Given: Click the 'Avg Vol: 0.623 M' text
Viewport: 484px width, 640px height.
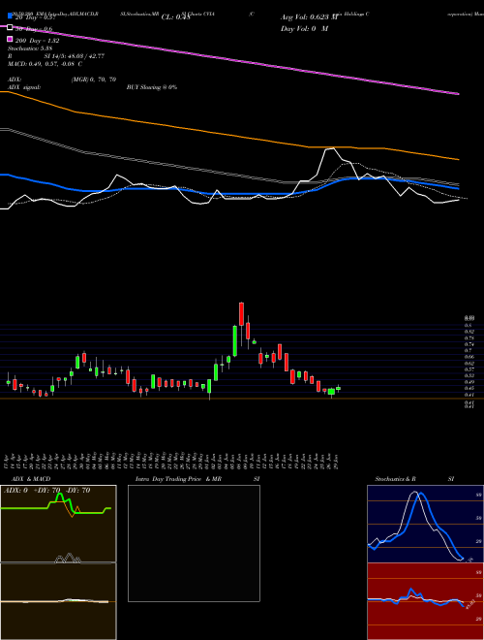Looking at the screenshot, I should 311,17.
